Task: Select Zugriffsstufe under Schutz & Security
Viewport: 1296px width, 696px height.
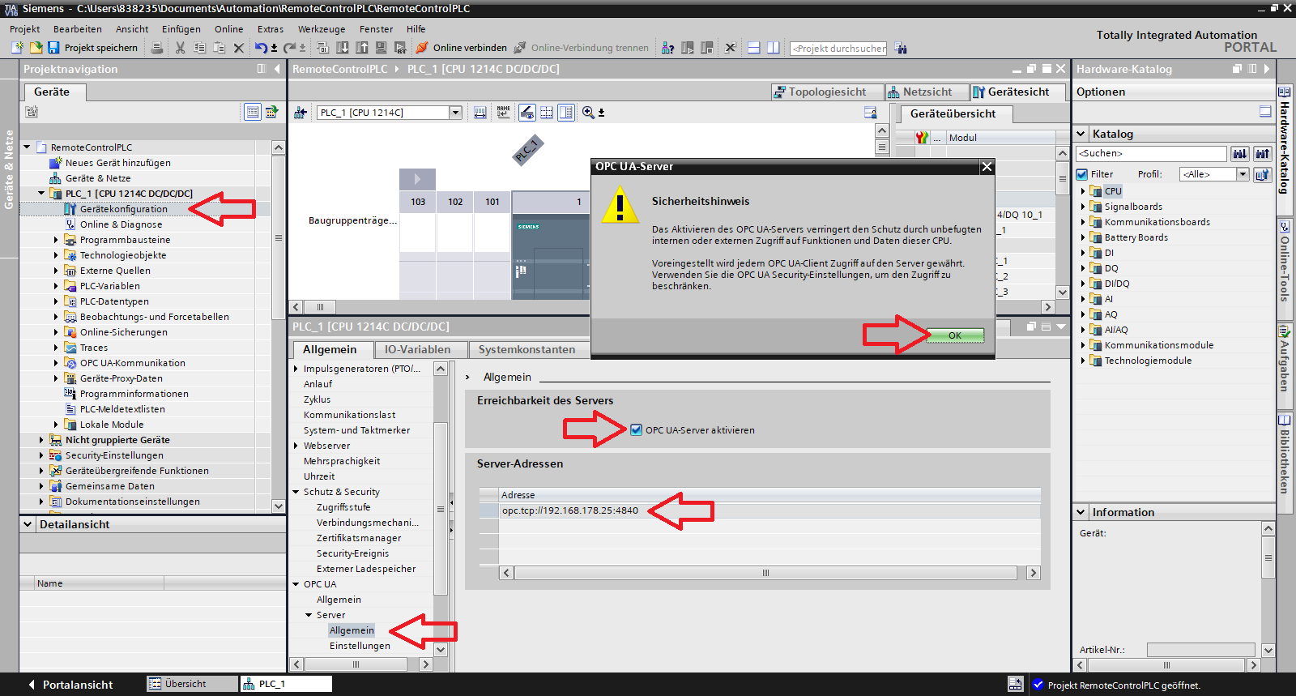Action: tap(343, 507)
